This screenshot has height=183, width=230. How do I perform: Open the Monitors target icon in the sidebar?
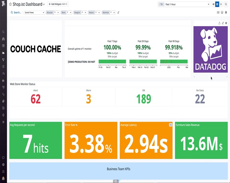point(3,67)
